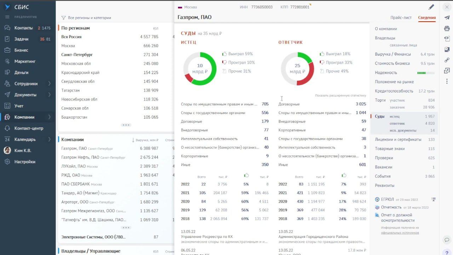Click the eye document watch icon
453x255 pixels.
[x=447, y=39]
